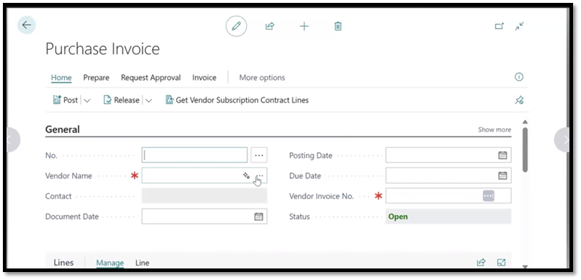Open the Posting Date calendar picker
581x280 pixels.
click(502, 155)
